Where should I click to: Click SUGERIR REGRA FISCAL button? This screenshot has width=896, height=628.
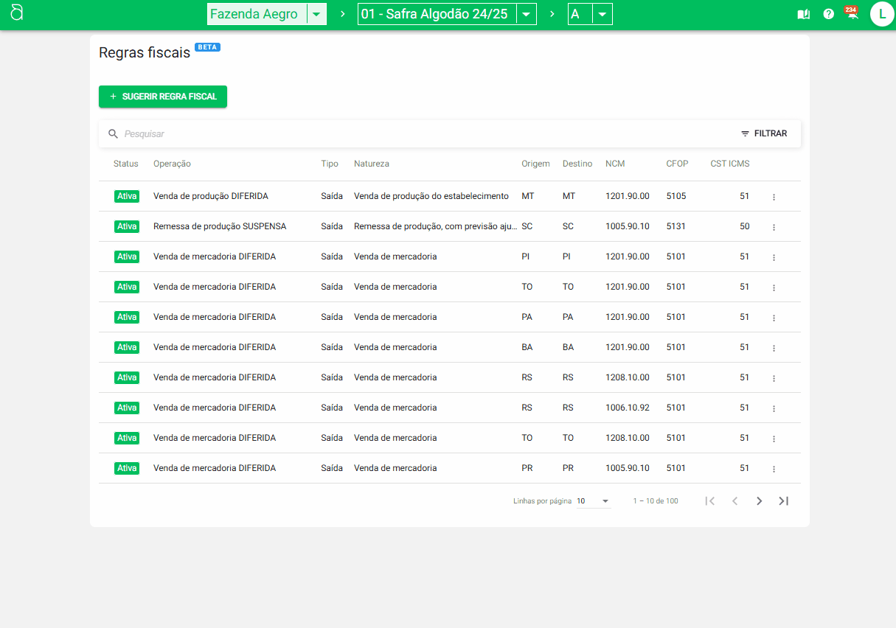pyautogui.click(x=163, y=97)
